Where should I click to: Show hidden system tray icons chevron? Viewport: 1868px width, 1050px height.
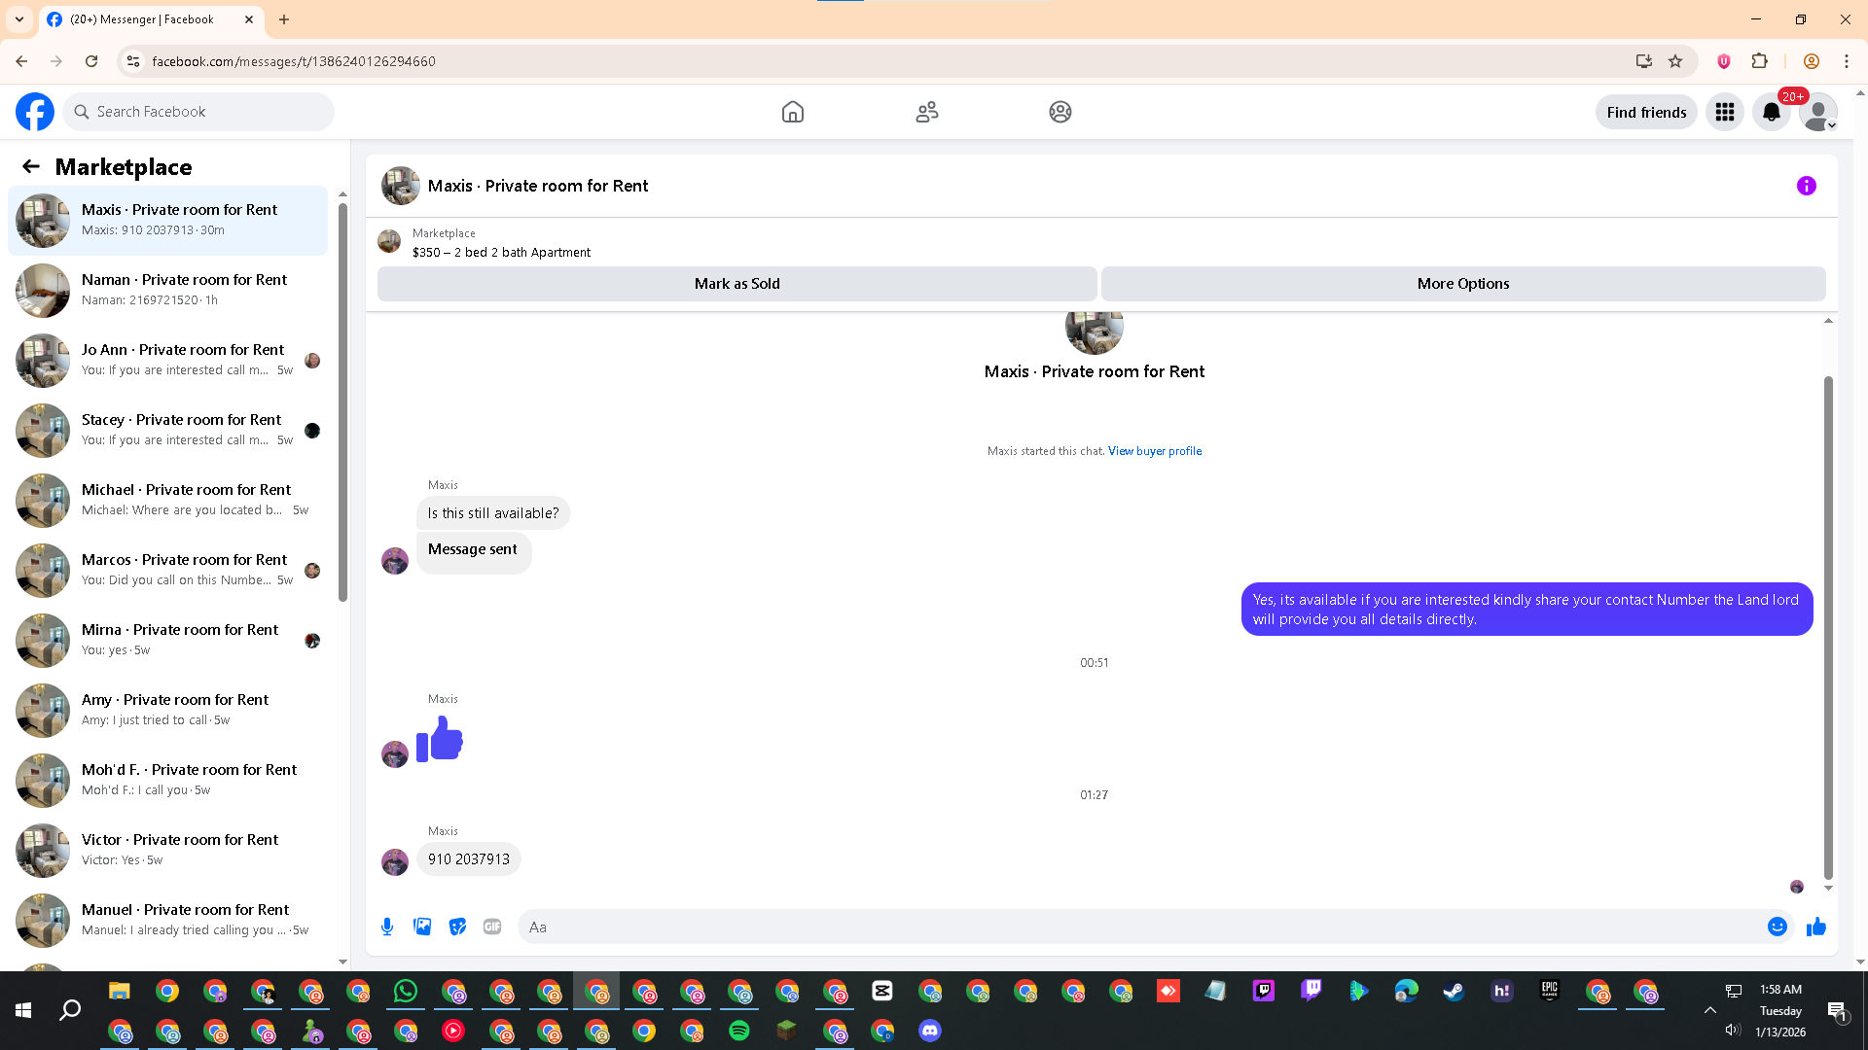pos(1709,1010)
